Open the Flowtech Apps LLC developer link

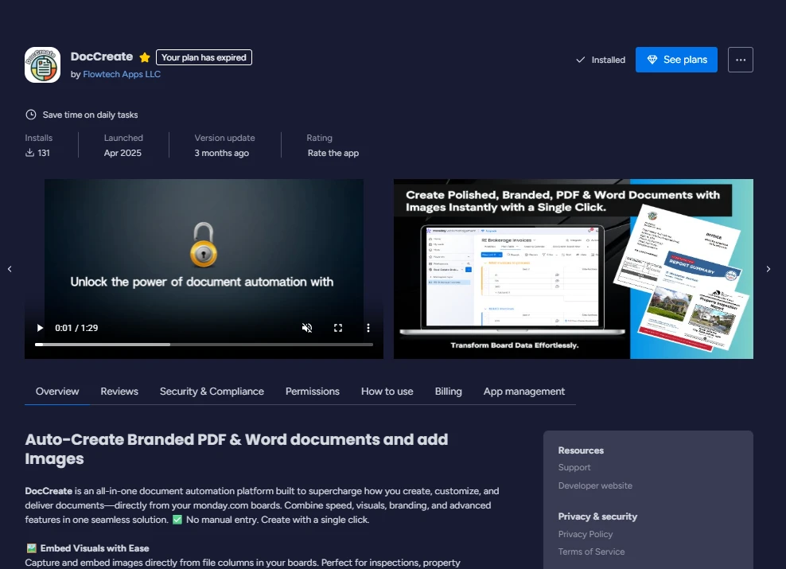point(122,74)
